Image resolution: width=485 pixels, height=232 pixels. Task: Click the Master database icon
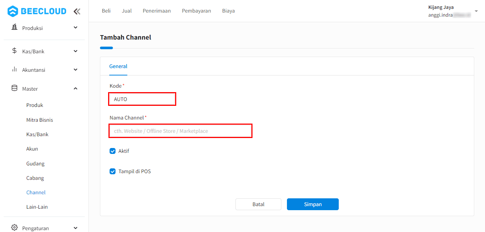pyautogui.click(x=14, y=88)
